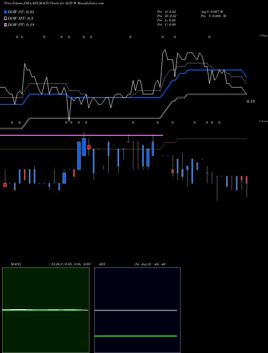Click the 'Pre L: 0.26' value

(x=167, y=20)
